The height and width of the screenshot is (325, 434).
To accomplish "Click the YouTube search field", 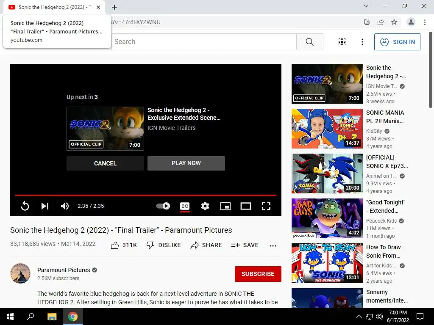I will pos(204,42).
